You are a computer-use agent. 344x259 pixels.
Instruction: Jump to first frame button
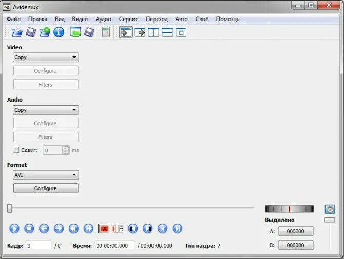click(162, 229)
